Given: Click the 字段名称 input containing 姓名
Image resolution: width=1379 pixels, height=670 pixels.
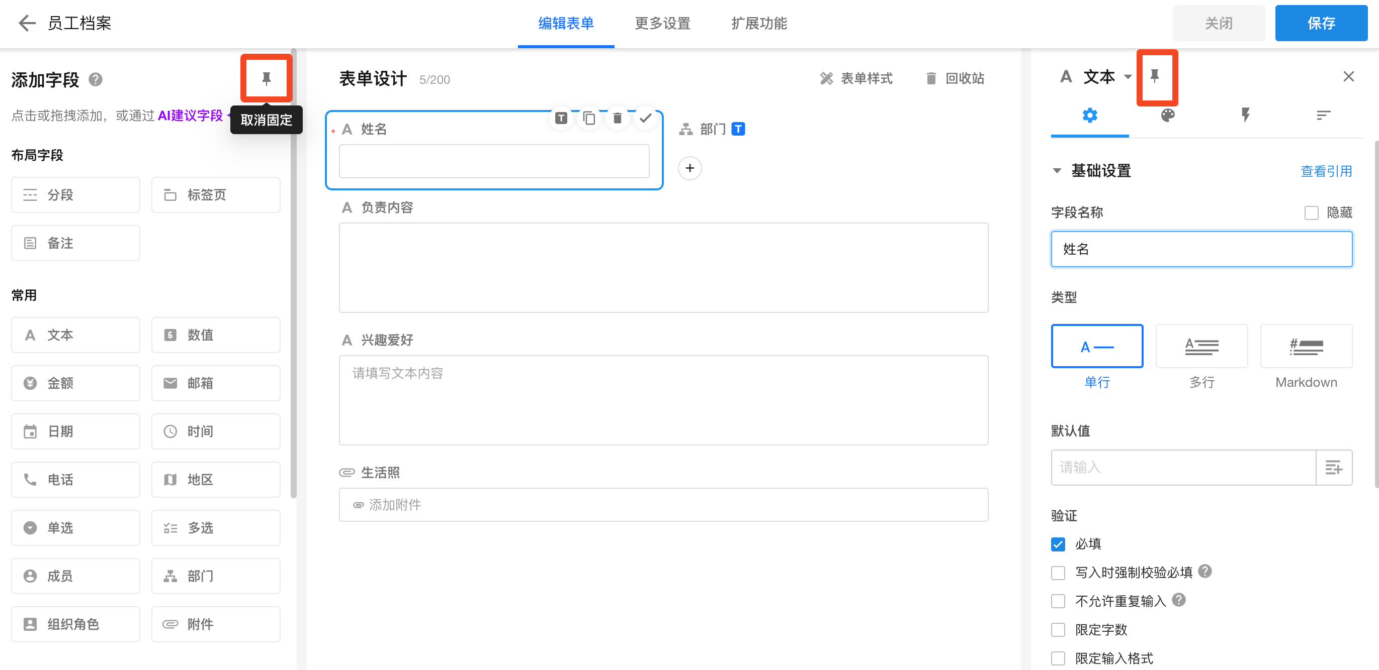Looking at the screenshot, I should point(1201,249).
